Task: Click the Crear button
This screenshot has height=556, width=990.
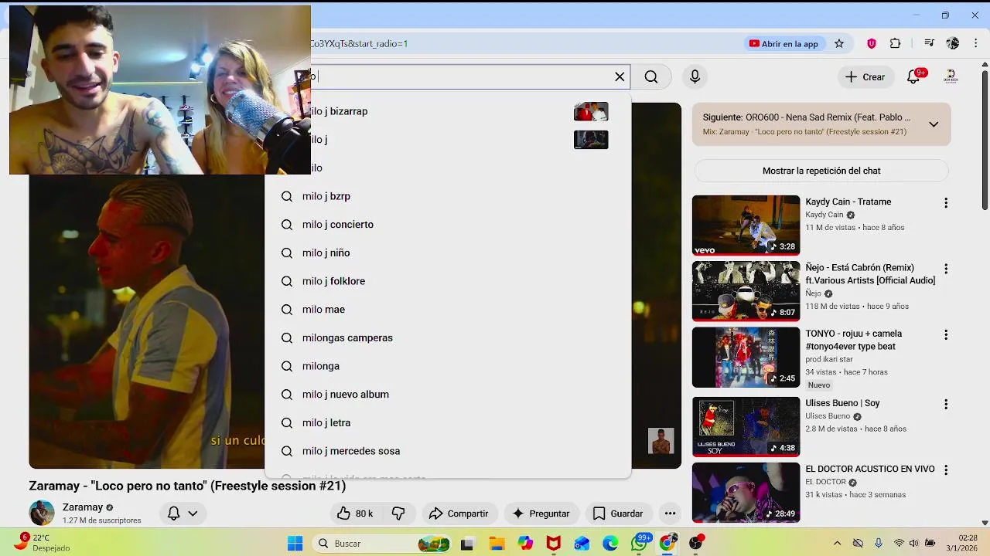Action: click(865, 76)
